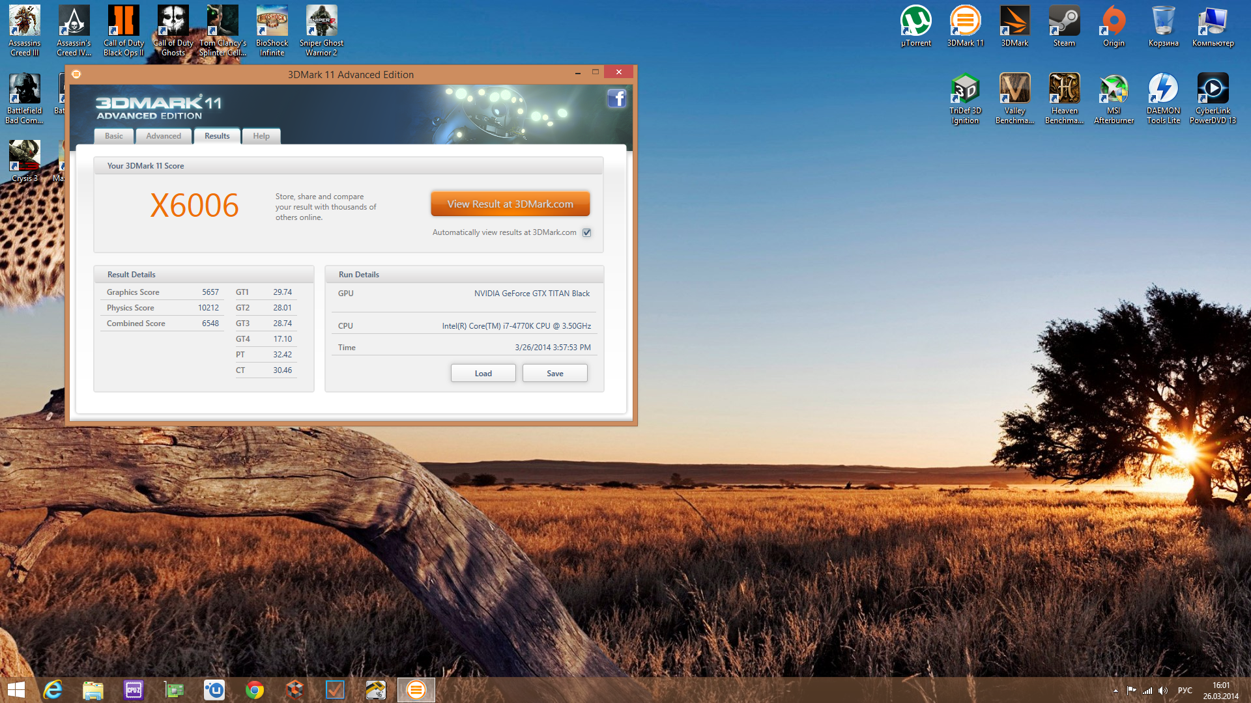Click the volume icon in the system tray

click(1163, 691)
